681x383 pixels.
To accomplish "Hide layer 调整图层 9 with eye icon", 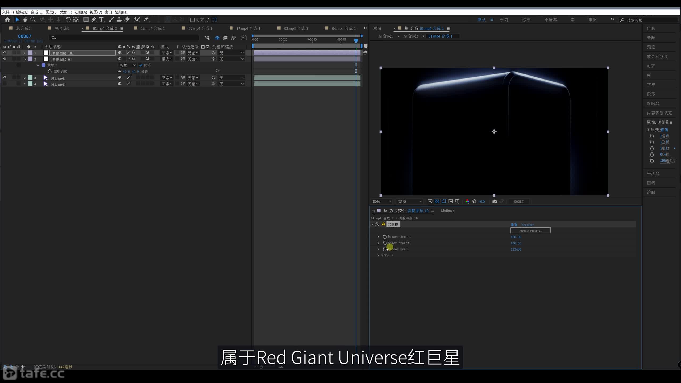I will (5, 59).
